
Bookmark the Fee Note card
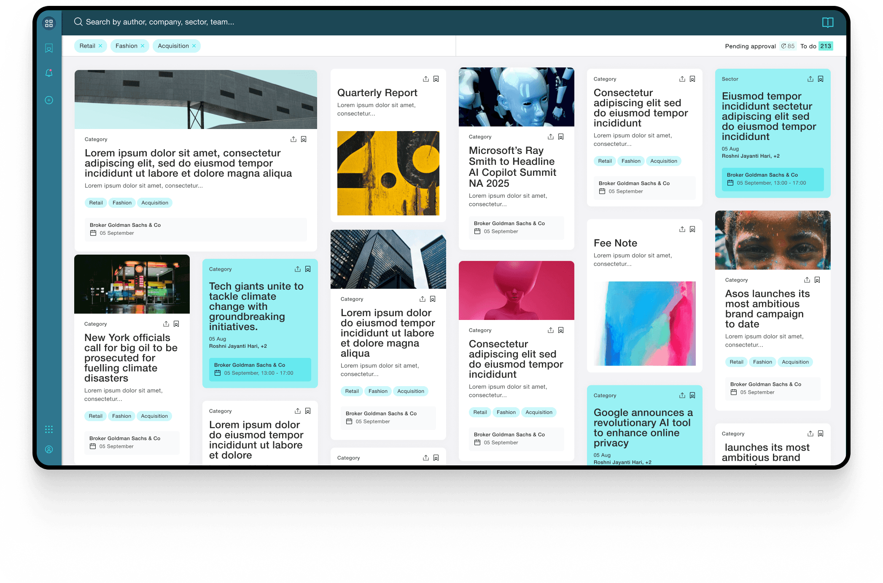692,229
